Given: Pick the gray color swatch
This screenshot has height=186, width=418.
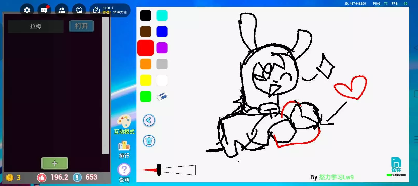Looking at the screenshot, I should [162, 64].
